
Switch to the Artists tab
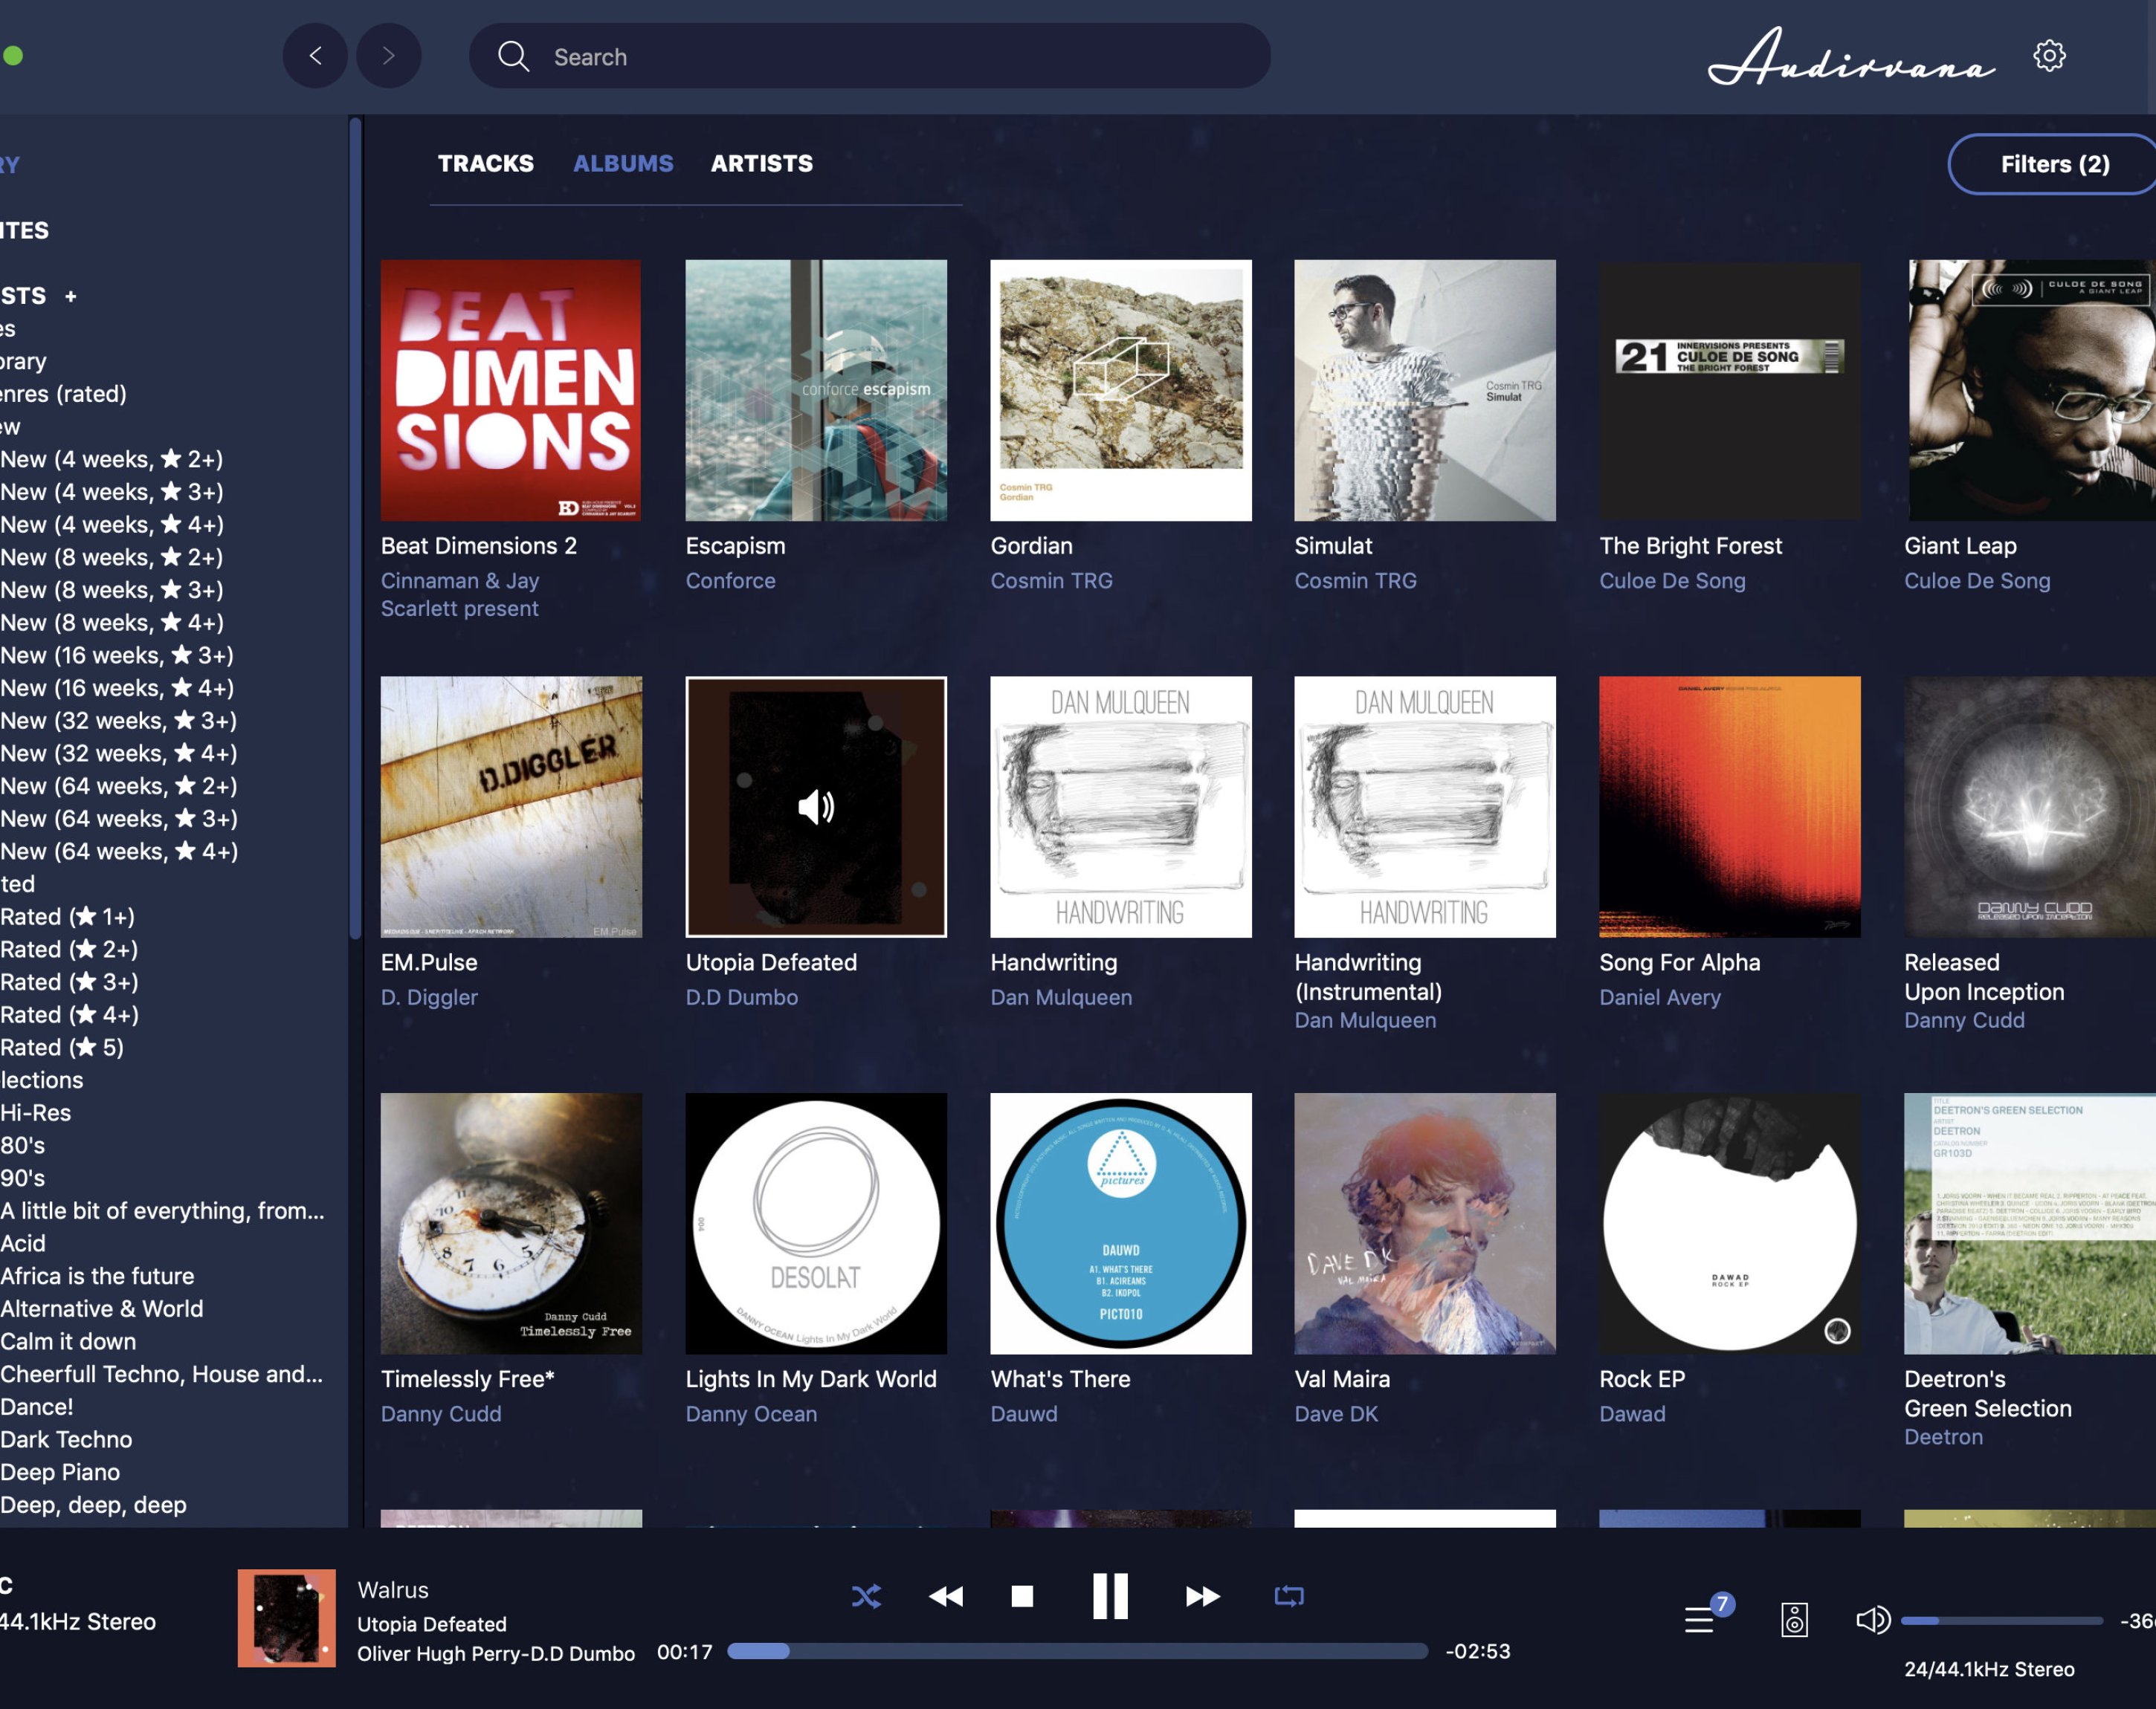[762, 163]
